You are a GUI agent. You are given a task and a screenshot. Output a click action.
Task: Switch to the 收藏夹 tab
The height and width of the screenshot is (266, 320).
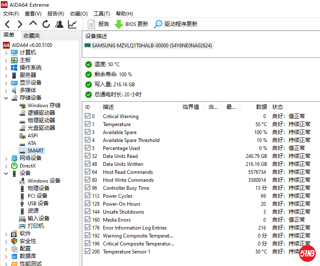tap(31, 36)
